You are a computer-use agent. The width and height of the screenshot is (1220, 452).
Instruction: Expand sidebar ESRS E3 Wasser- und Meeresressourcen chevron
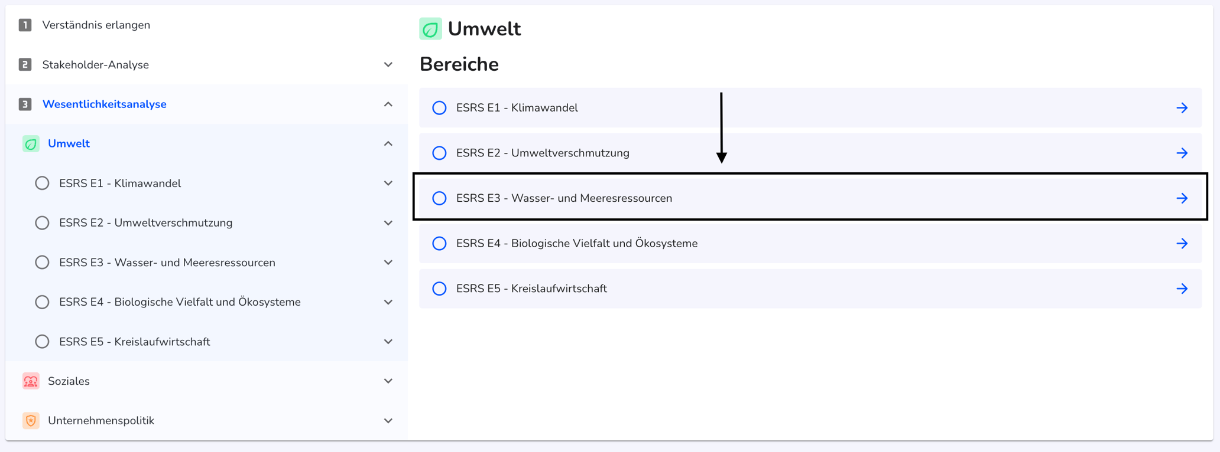click(388, 263)
